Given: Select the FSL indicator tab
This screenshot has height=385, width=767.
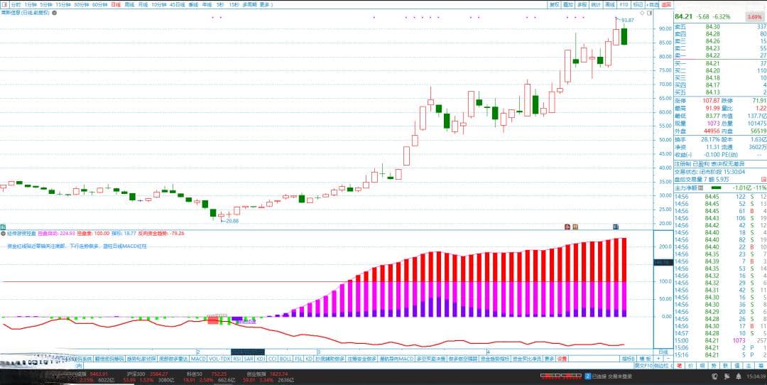Looking at the screenshot, I should pos(299,359).
